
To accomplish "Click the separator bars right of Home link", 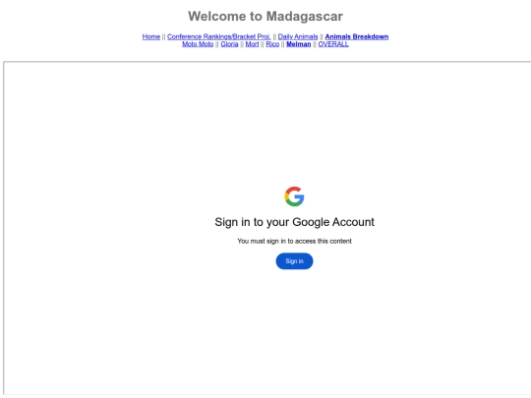I will pos(163,36).
